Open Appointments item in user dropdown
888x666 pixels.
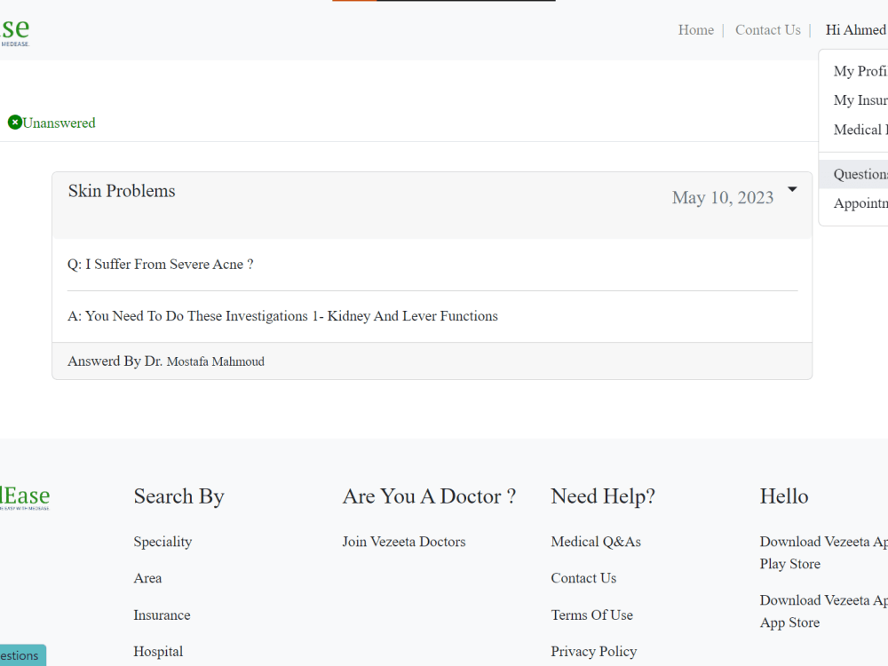(860, 203)
